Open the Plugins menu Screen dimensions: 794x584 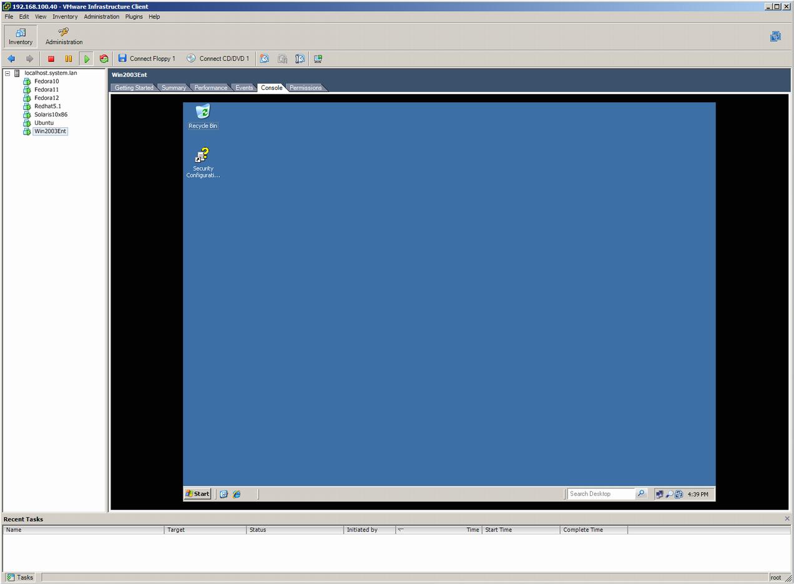(134, 17)
